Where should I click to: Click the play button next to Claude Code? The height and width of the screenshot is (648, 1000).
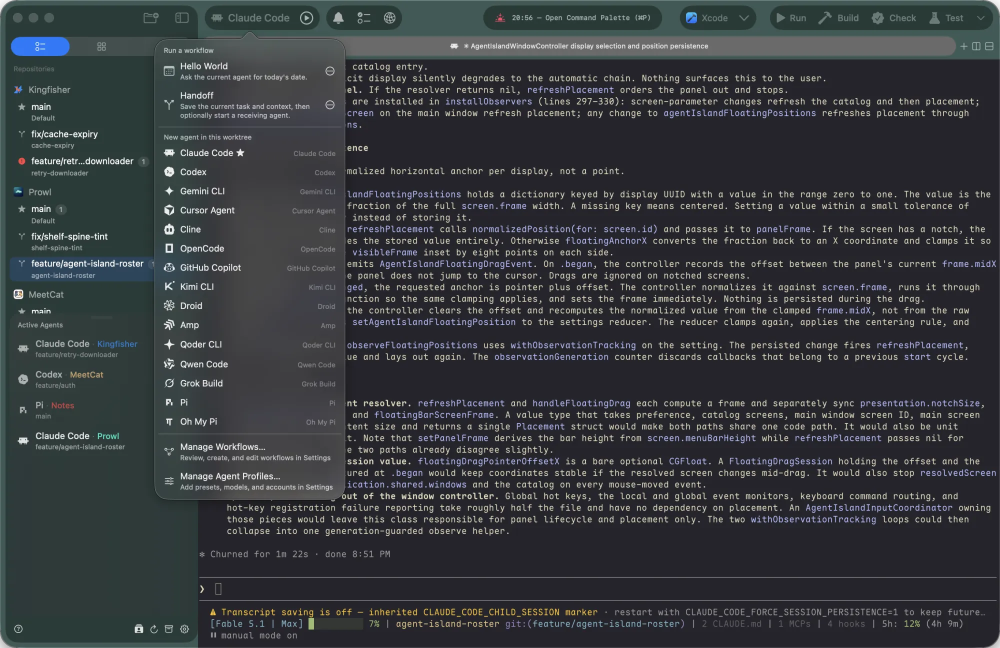click(x=306, y=18)
